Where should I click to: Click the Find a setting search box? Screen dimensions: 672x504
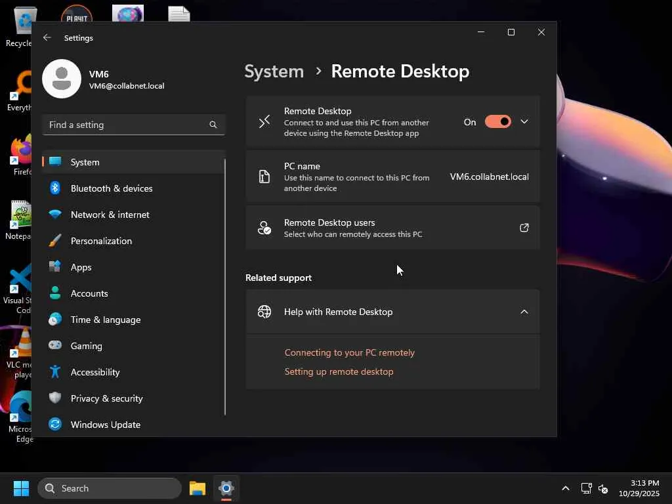pos(125,125)
